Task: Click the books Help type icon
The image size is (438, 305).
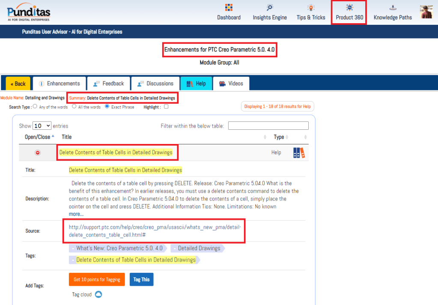Action: [x=299, y=152]
